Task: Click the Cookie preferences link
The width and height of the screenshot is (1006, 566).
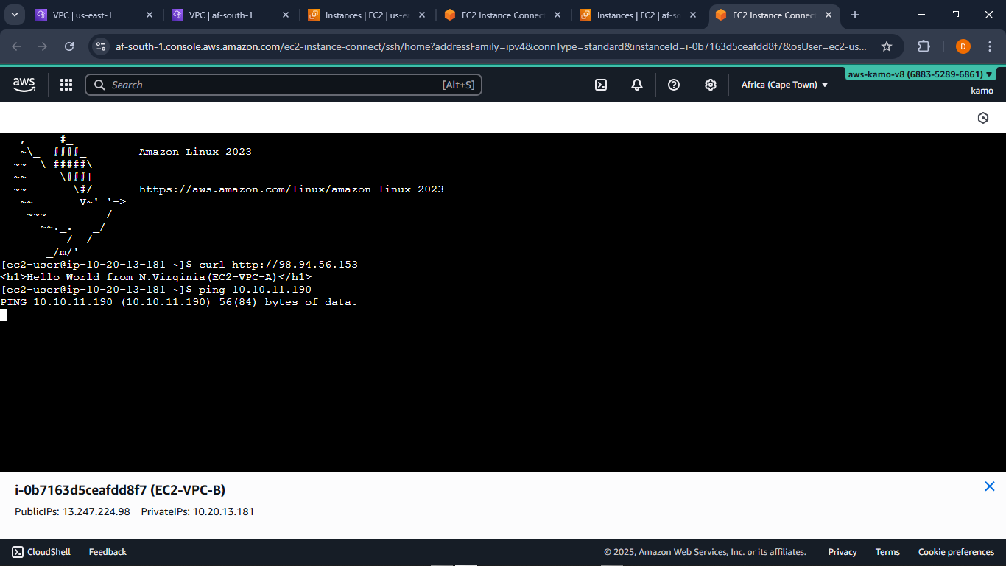Action: click(955, 551)
